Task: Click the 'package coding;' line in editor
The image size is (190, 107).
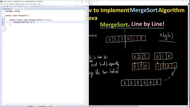Action: (13, 11)
